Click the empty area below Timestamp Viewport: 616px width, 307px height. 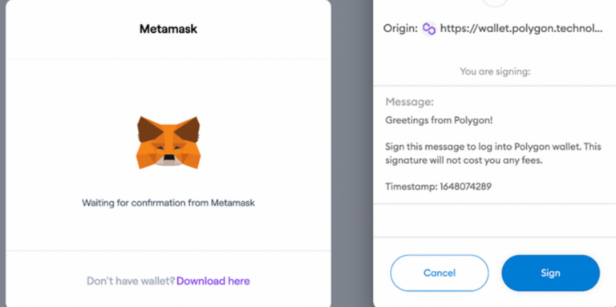tap(495, 220)
